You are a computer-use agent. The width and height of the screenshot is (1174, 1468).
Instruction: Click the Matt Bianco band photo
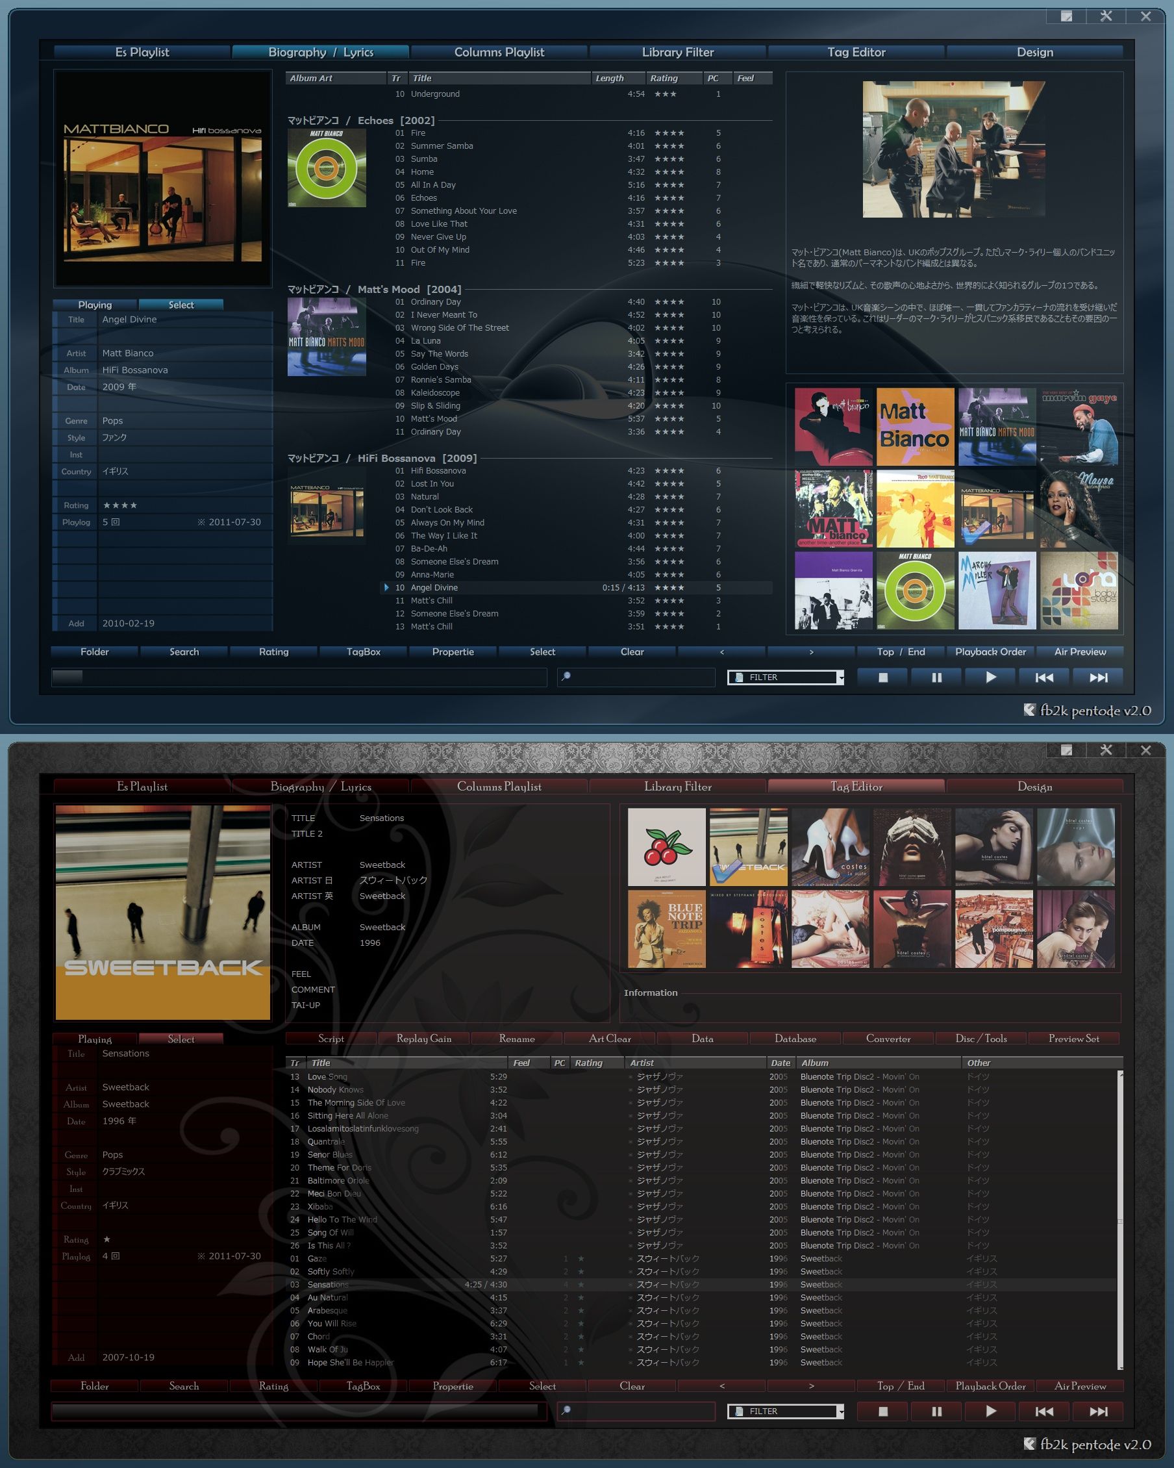[x=954, y=150]
